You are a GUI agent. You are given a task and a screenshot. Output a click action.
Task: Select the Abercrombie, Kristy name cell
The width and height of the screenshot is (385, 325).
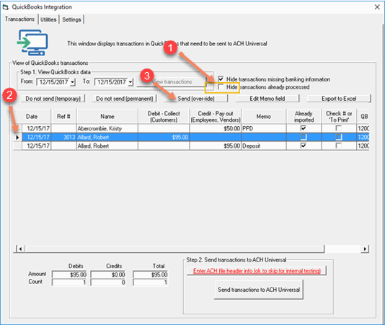point(107,128)
